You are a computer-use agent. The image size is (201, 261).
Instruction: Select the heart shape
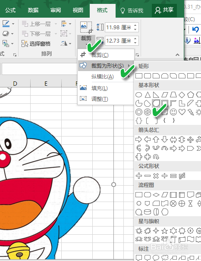182,112
